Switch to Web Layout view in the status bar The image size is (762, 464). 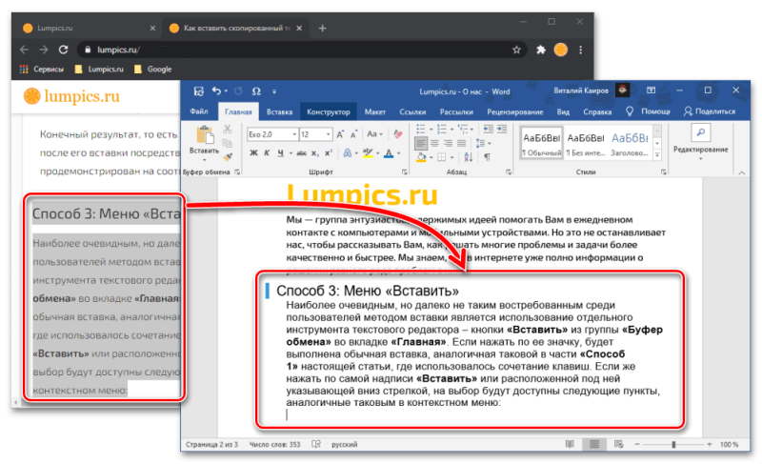point(618,444)
